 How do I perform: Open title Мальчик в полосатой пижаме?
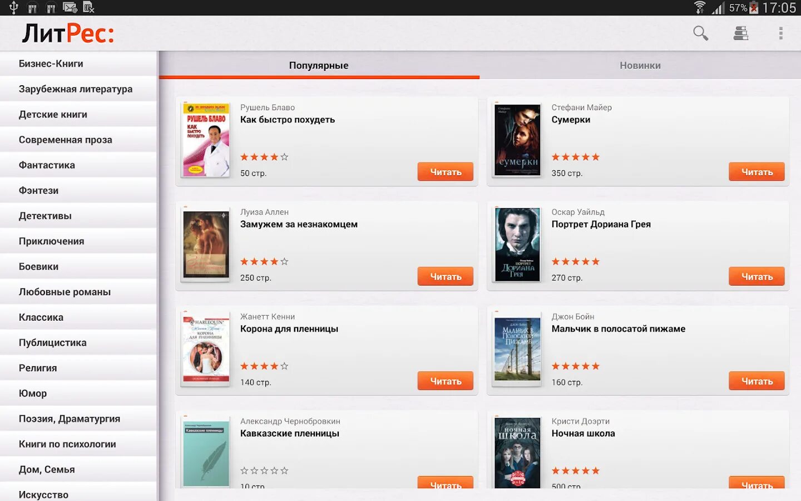click(x=619, y=329)
